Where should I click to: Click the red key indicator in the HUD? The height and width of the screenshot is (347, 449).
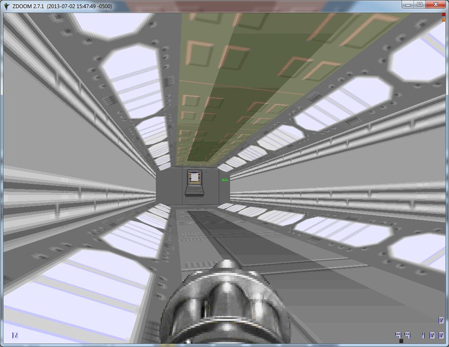443,15
